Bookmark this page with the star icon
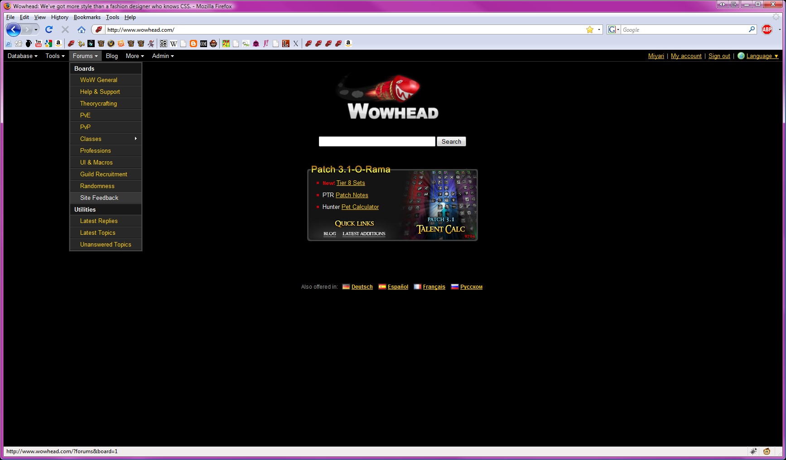 pos(590,29)
